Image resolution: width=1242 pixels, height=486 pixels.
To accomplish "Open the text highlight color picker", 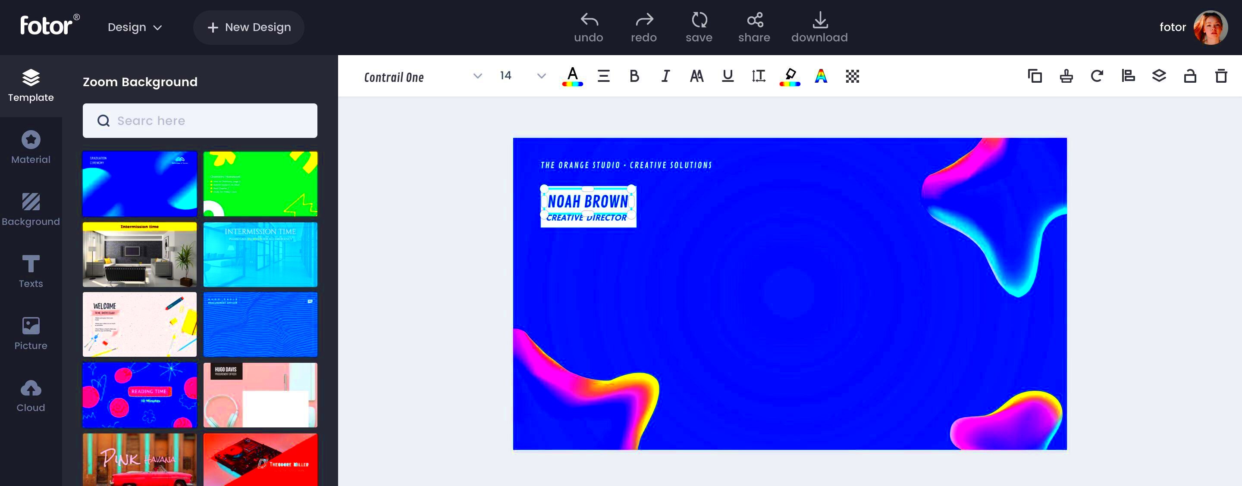I will (790, 76).
